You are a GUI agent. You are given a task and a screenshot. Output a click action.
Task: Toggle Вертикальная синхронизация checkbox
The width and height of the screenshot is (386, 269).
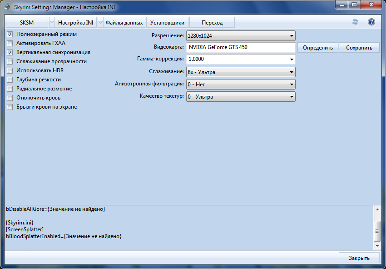[10, 52]
